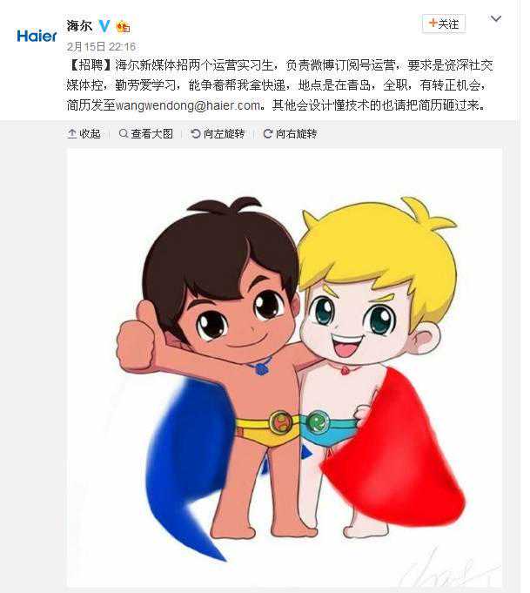Click the Haier logo avatar

pyautogui.click(x=37, y=36)
